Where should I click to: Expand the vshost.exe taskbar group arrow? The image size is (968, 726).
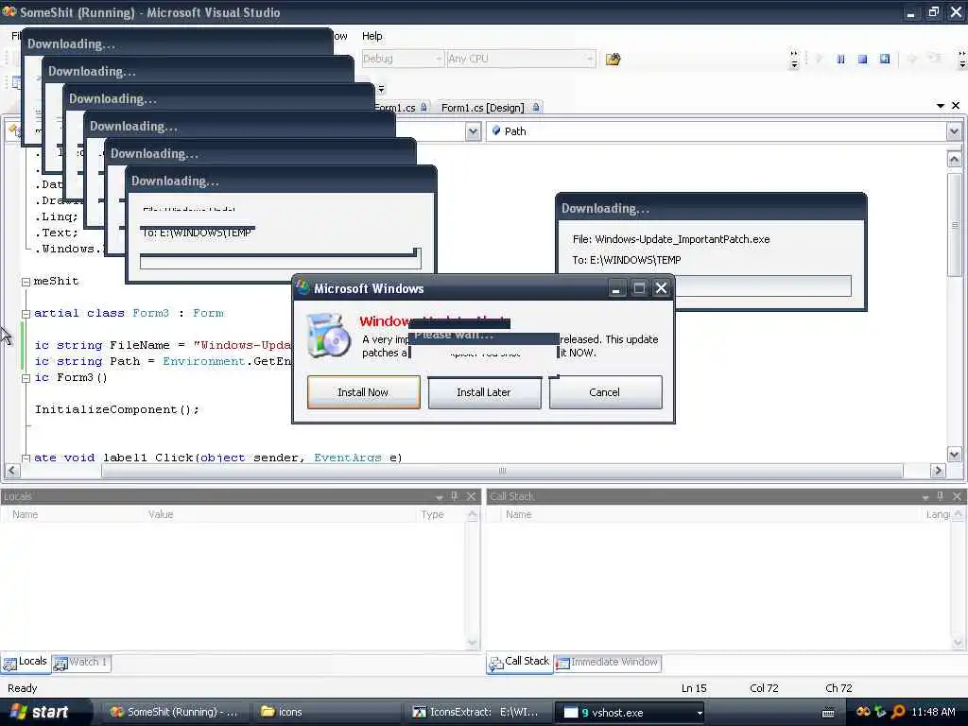point(700,713)
